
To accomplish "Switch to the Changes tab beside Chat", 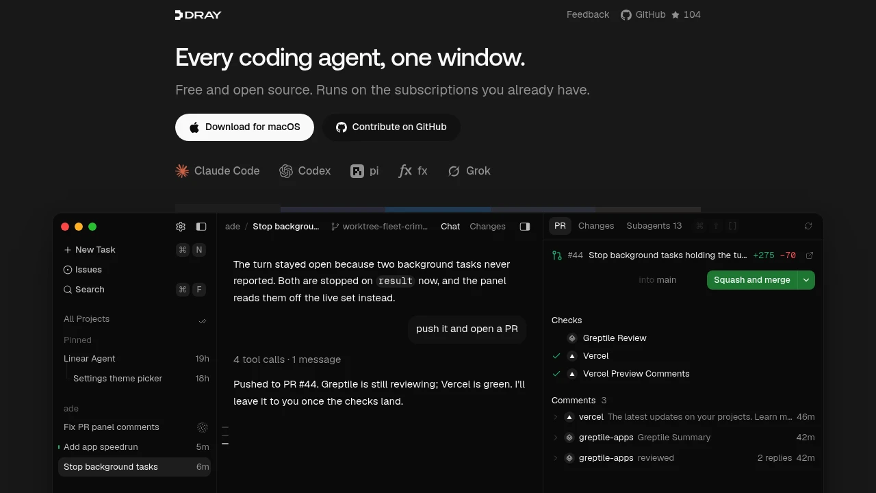I will 487,227.
